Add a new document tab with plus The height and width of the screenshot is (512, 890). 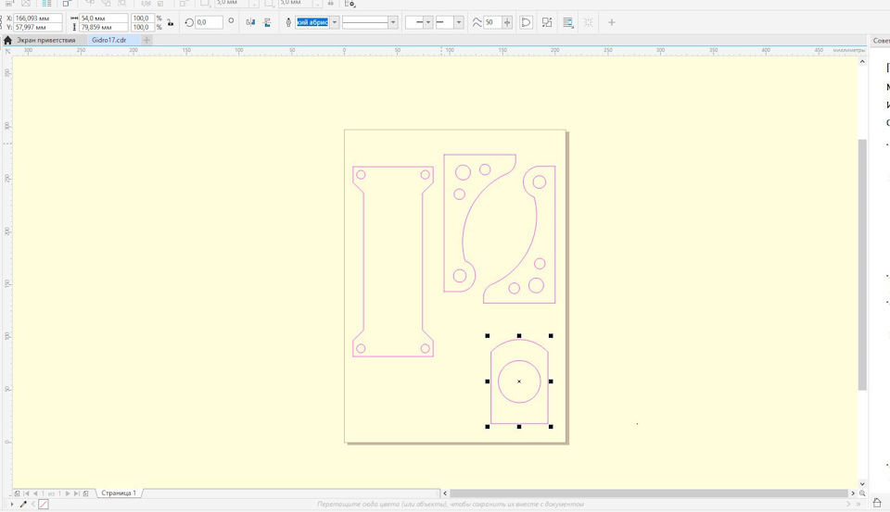click(x=146, y=40)
